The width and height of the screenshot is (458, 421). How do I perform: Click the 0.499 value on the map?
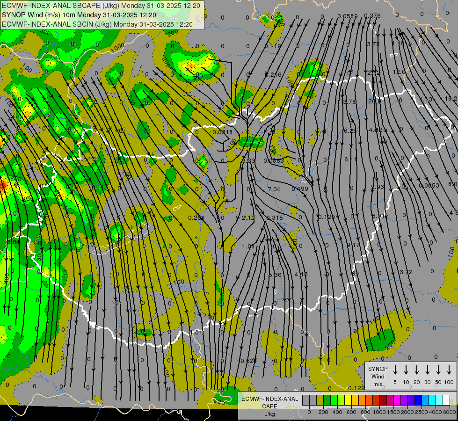point(300,189)
